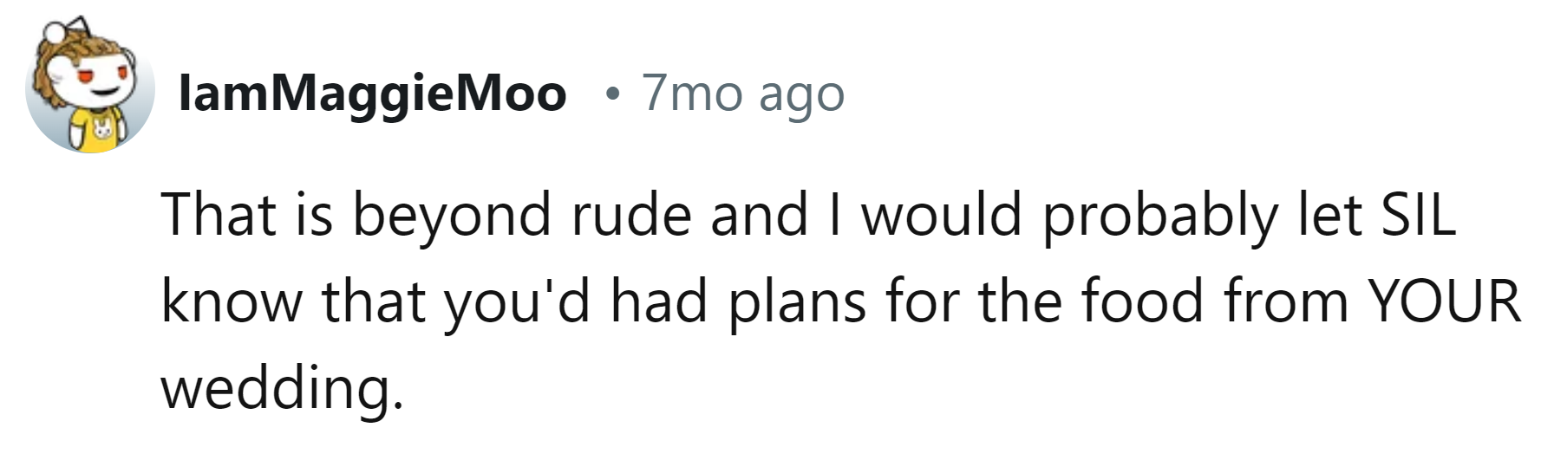
Task: Open the IamMaggieMoo user profile link
Action: click(372, 94)
